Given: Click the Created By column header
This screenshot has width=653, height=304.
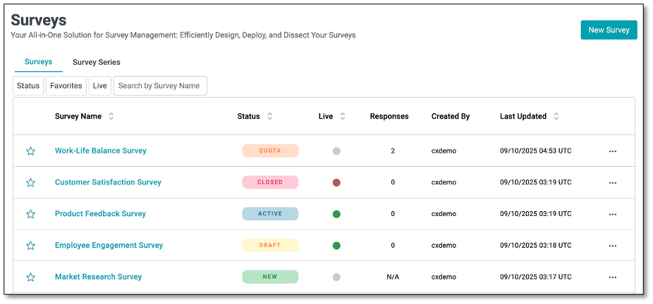Looking at the screenshot, I should [451, 117].
